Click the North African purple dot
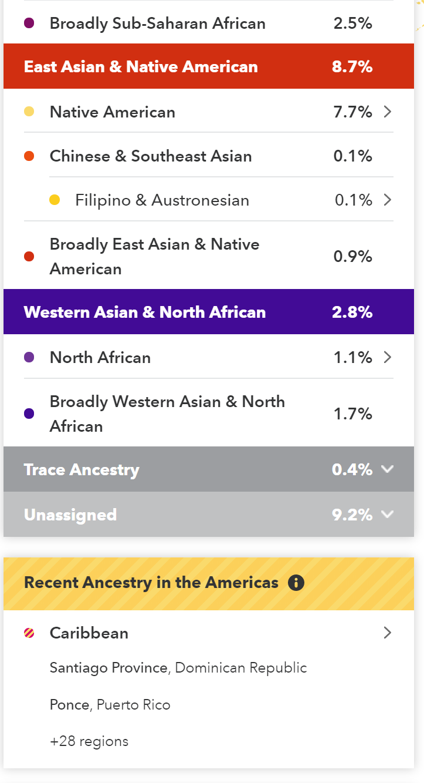424x783 pixels. [29, 357]
